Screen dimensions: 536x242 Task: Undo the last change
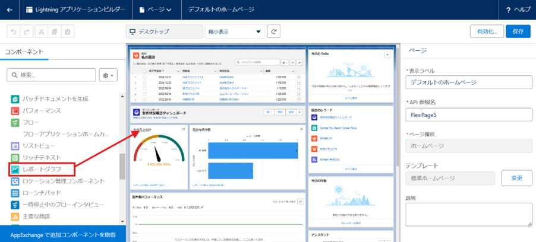click(x=13, y=32)
